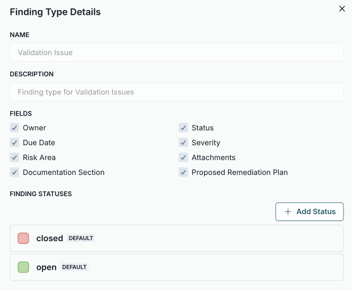
Task: Toggle the Risk Area checkbox
Action: point(14,157)
